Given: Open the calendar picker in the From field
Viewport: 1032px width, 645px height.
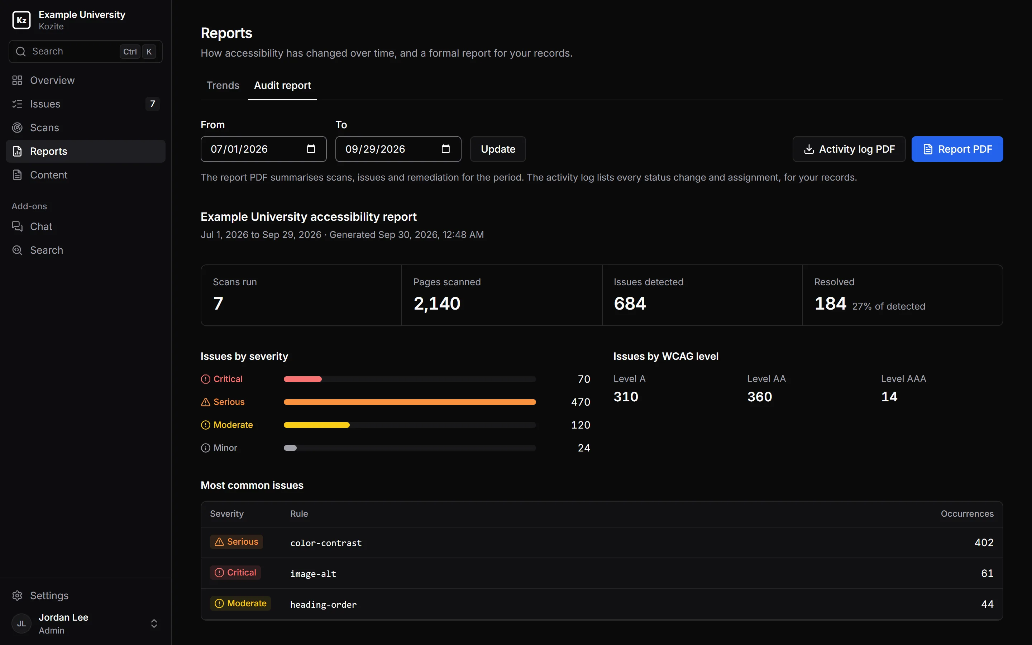Looking at the screenshot, I should tap(311, 149).
